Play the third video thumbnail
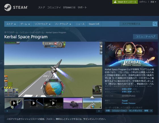 point(53,103)
